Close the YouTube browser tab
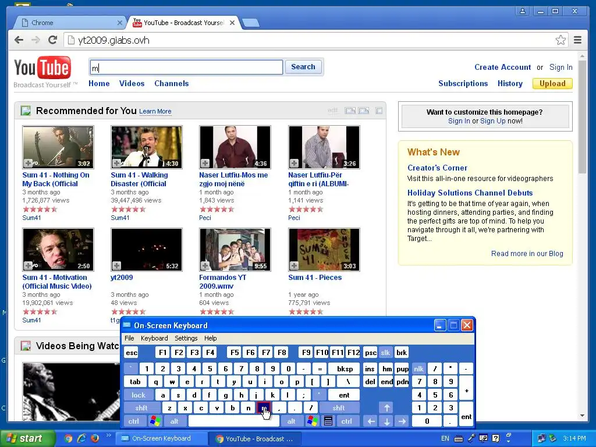 pyautogui.click(x=232, y=23)
